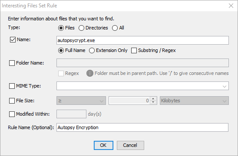
Task: Uncheck the Name checkbox
Action: 13,40
